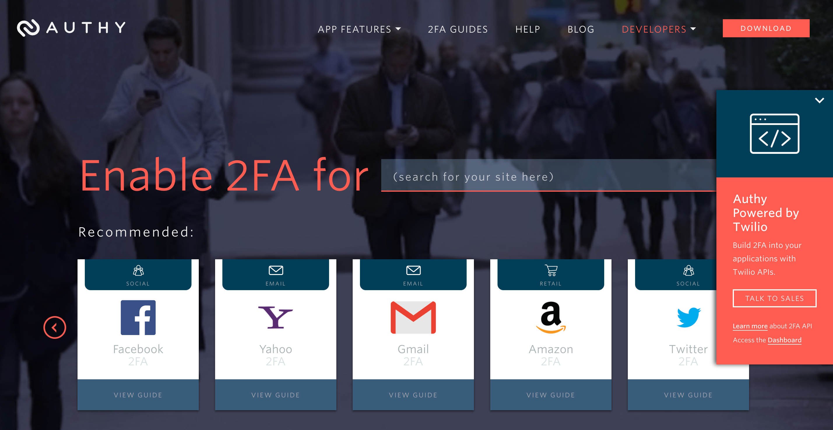
Task: Click the retail shopping cart icon
Action: [551, 270]
